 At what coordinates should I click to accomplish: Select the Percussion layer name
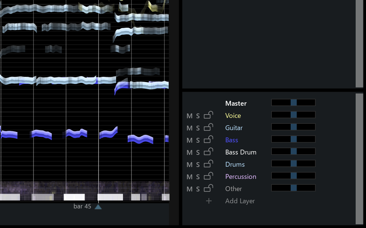pyautogui.click(x=241, y=177)
